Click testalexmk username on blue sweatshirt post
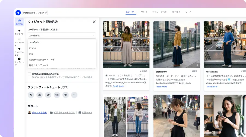 click(x=212, y=72)
